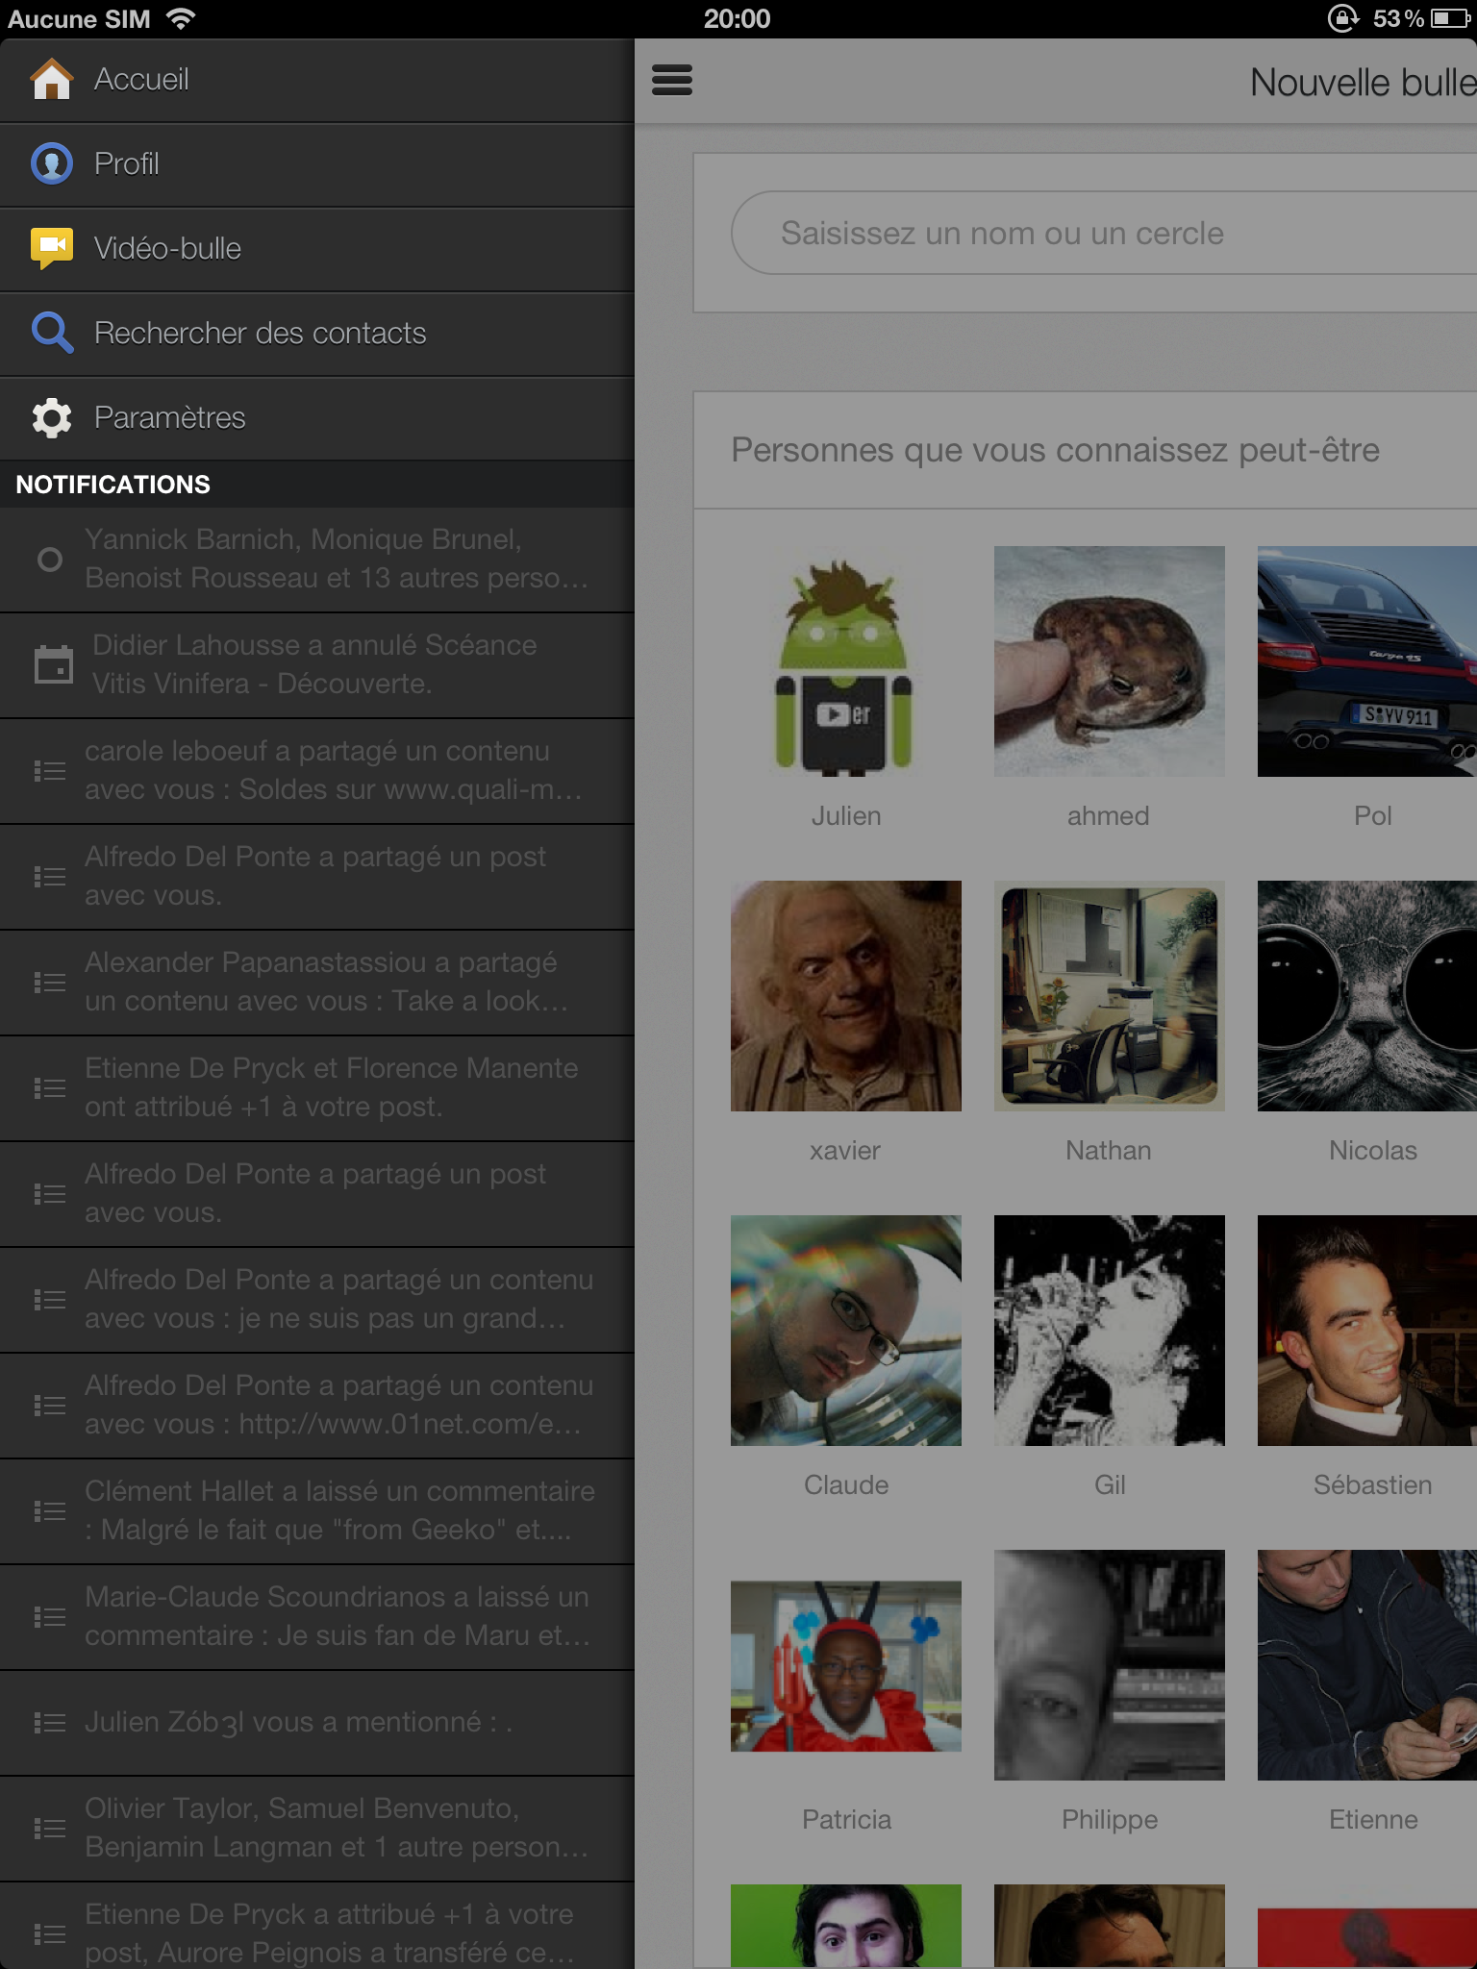Tap the name label Patricia
The height and width of the screenshot is (1969, 1477).
click(x=847, y=1820)
